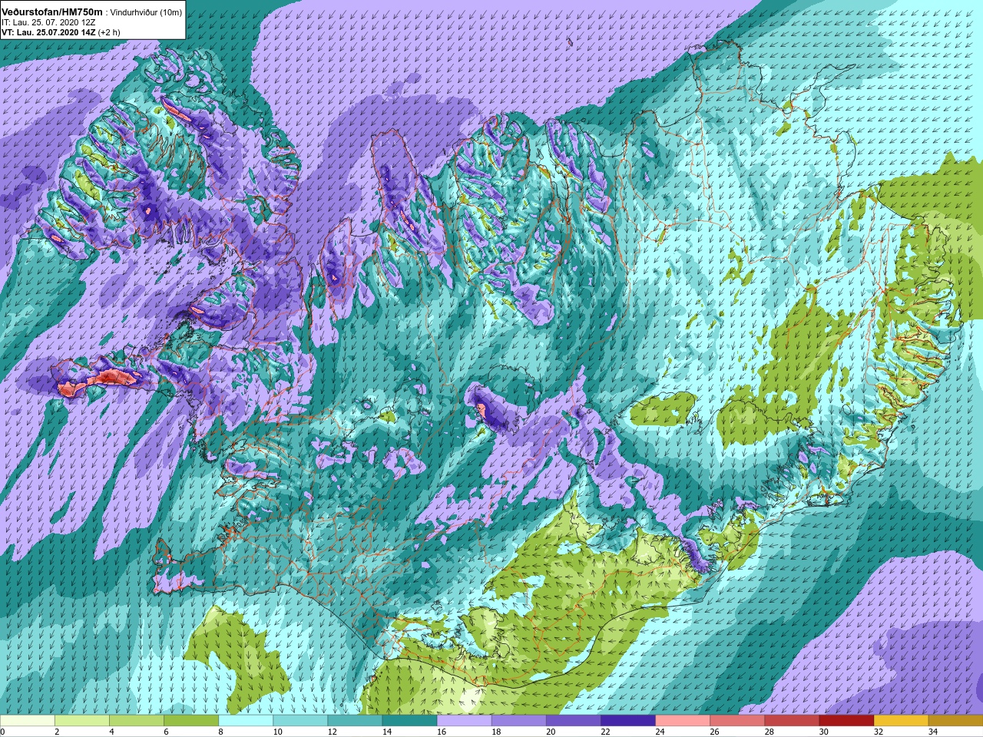
Task: Select the "IT: Lau. 25. 07. 2020 12Z" line
Action: pyautogui.click(x=48, y=22)
